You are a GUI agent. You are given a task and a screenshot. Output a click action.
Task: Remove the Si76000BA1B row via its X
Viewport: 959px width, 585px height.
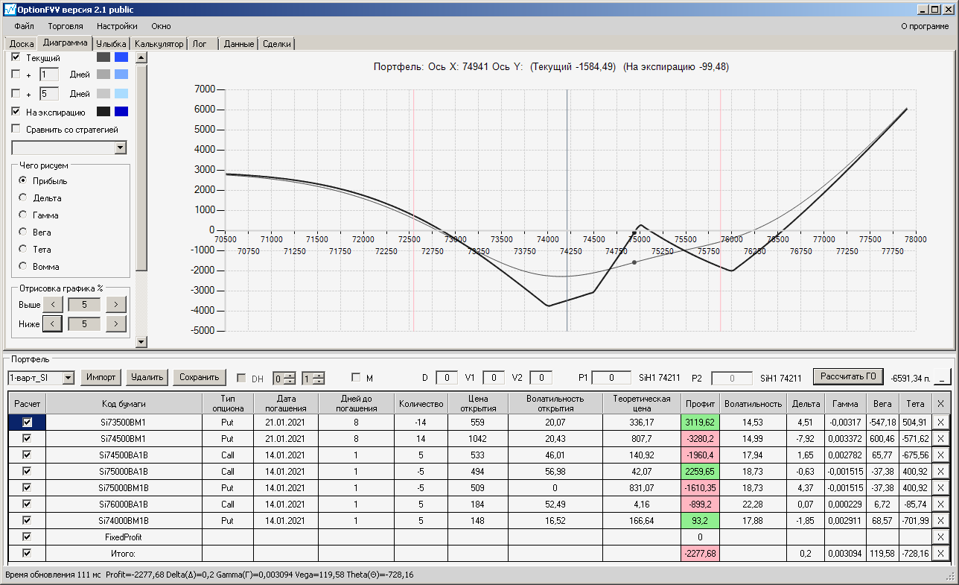coord(940,504)
